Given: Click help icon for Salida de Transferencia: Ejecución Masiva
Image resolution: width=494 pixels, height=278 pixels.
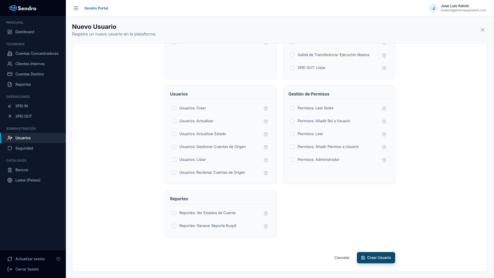Looking at the screenshot, I should click(384, 55).
